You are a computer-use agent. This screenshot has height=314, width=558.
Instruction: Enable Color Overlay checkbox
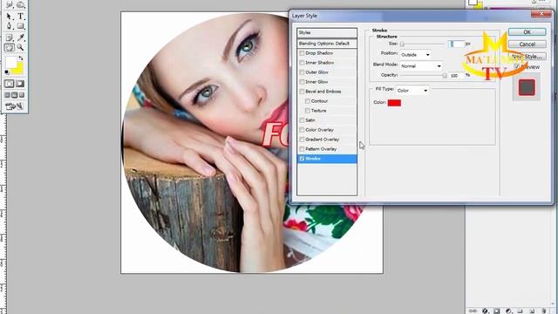click(x=302, y=130)
